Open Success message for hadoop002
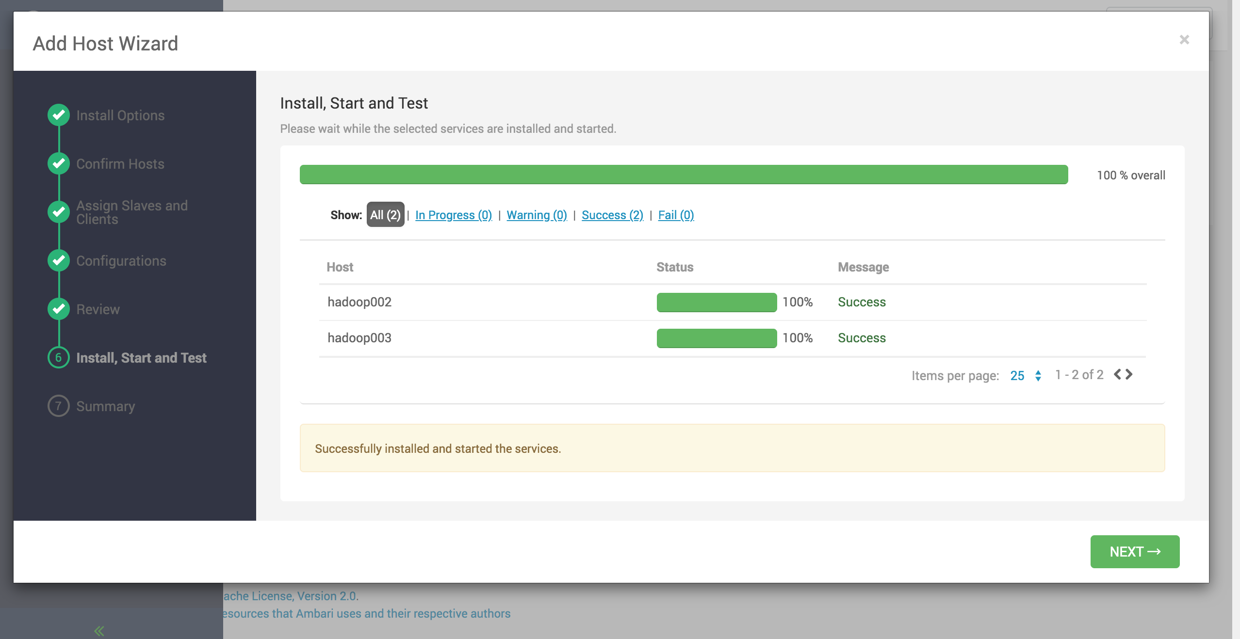 pos(862,302)
